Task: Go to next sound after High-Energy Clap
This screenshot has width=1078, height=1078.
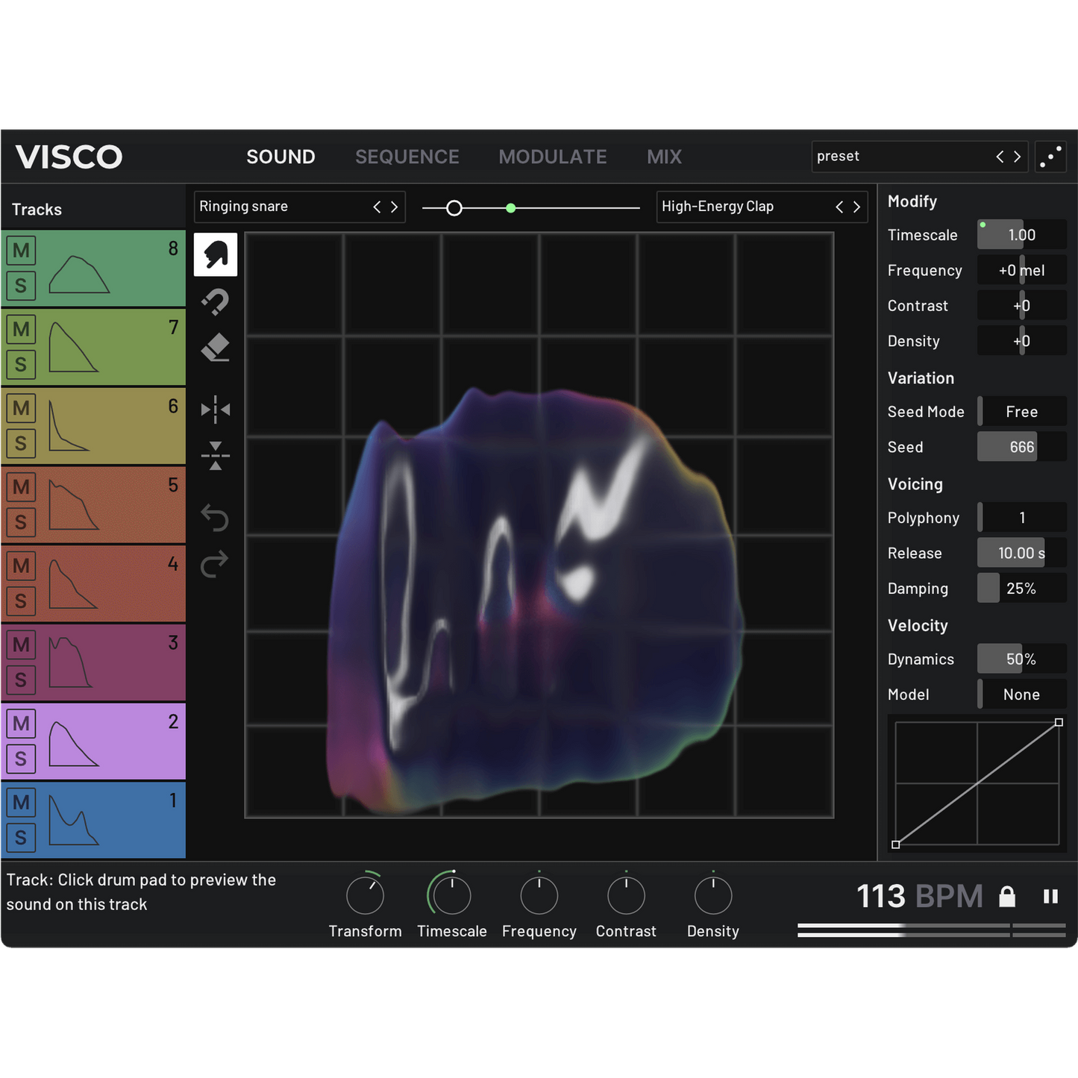Action: 856,207
